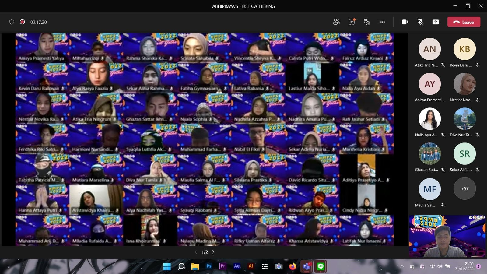The image size is (487, 274).
Task: Go to next page of participants
Action: [x=213, y=252]
